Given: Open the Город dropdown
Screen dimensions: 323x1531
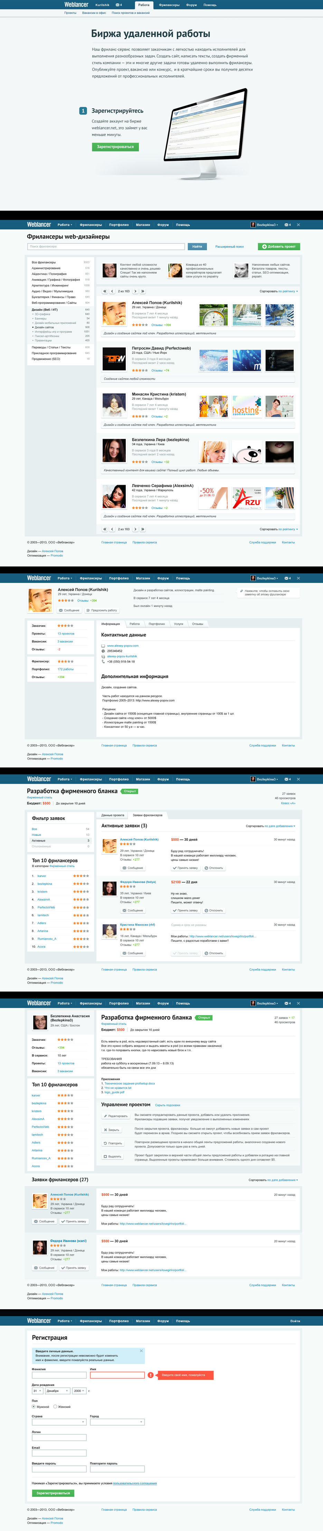Looking at the screenshot, I should pos(117,1422).
